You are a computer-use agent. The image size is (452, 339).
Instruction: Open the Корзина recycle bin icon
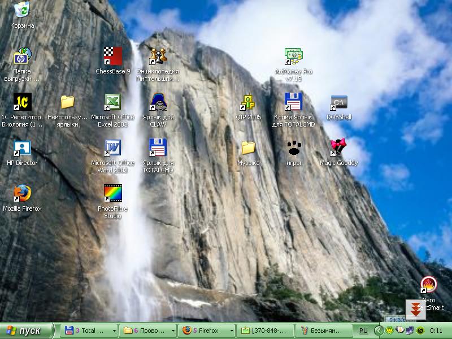click(x=22, y=9)
